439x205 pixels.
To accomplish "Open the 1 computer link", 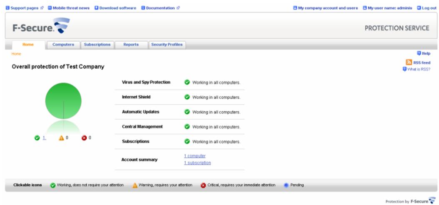I will coord(195,156).
